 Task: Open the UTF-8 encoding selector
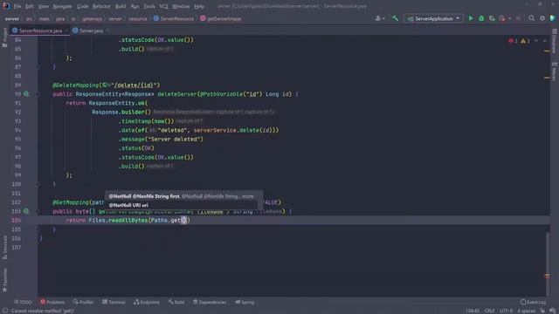coord(506,311)
